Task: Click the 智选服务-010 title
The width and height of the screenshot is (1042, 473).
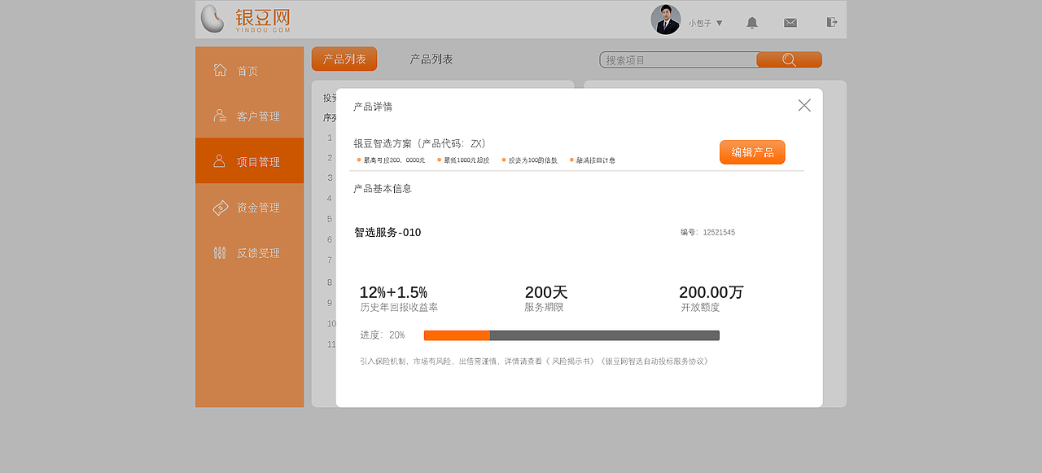Action: [387, 233]
